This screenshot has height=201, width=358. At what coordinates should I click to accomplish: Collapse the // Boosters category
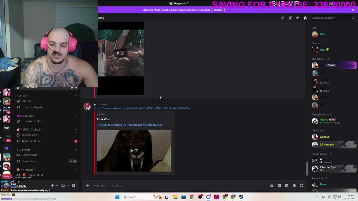tap(26, 116)
